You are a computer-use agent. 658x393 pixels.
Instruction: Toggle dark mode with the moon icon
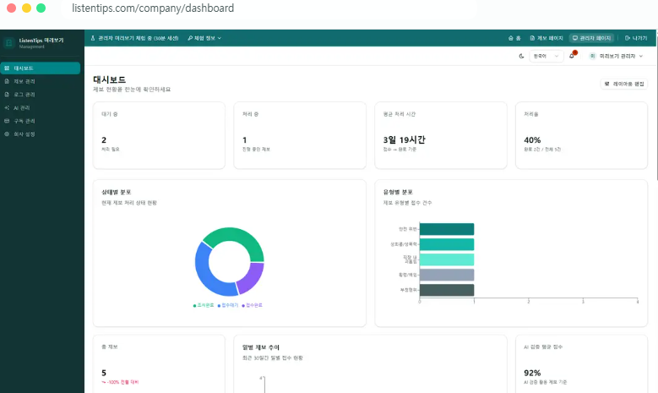pos(522,57)
